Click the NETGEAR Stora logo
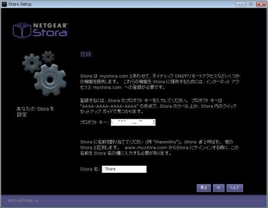268x208 pixels. (x=40, y=30)
